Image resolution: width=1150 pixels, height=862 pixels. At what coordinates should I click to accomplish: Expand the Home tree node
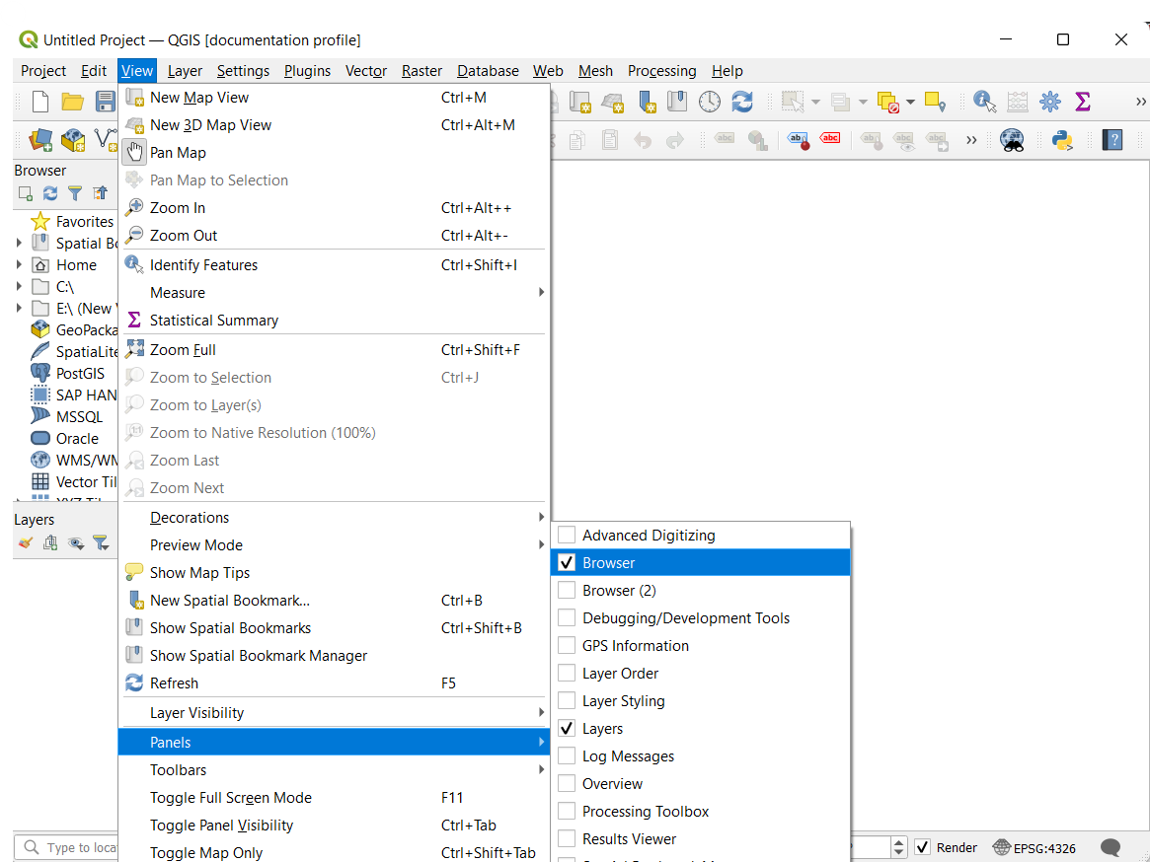[x=19, y=264]
